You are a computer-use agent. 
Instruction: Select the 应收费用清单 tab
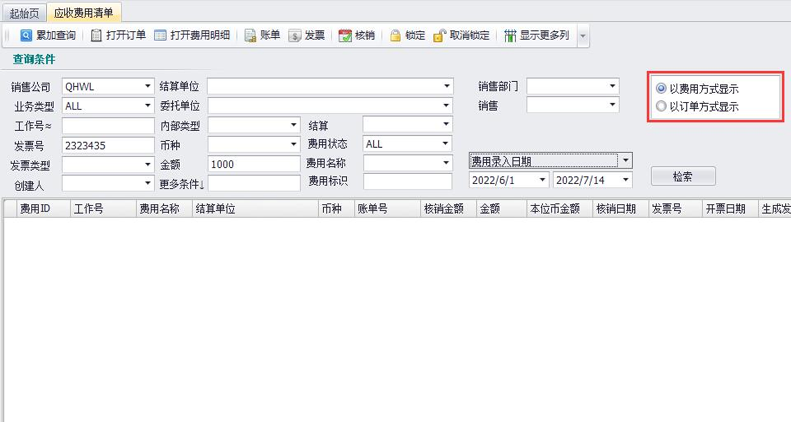84,12
